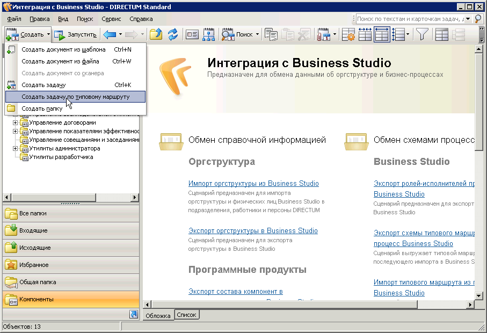The image size is (487, 333).
Task: Click the Запустить run button
Action: [x=76, y=34]
